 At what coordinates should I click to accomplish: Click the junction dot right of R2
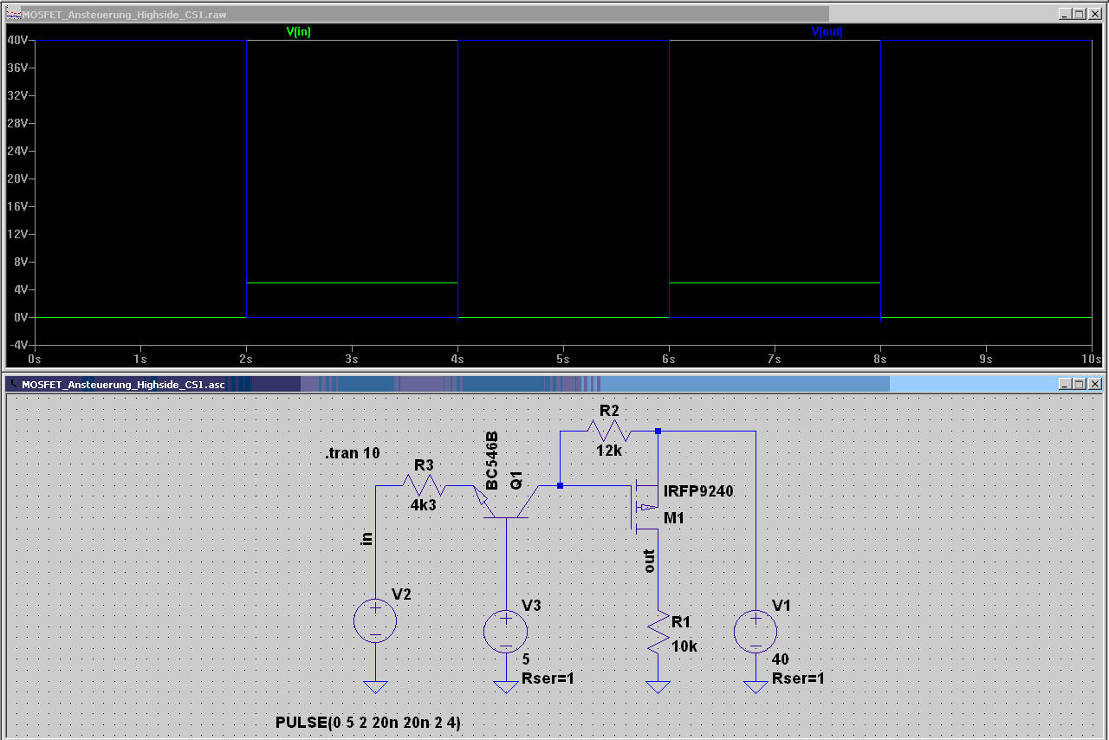658,431
